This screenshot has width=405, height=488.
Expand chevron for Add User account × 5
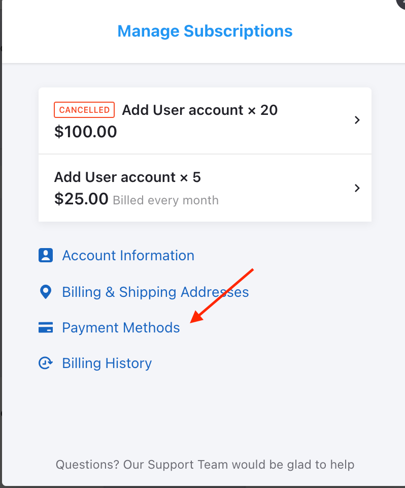click(x=357, y=188)
